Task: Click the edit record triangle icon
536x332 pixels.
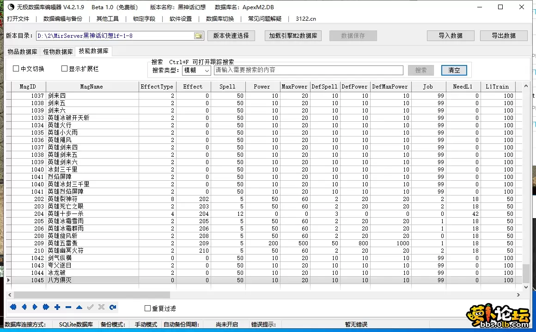Action: (79, 307)
